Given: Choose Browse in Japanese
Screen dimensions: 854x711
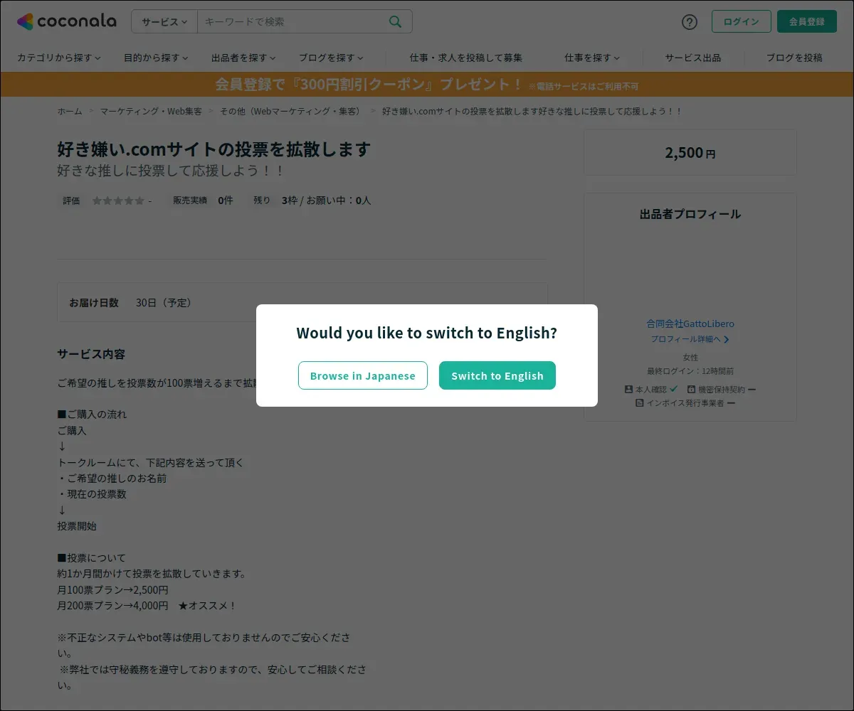Looking at the screenshot, I should pyautogui.click(x=363, y=375).
